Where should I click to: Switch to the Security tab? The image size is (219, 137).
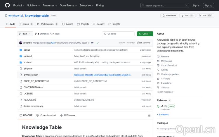click(99, 24)
